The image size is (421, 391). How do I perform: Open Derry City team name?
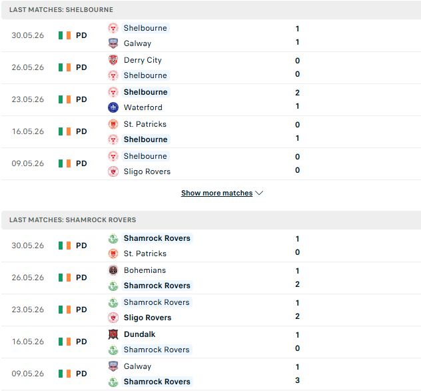(143, 60)
